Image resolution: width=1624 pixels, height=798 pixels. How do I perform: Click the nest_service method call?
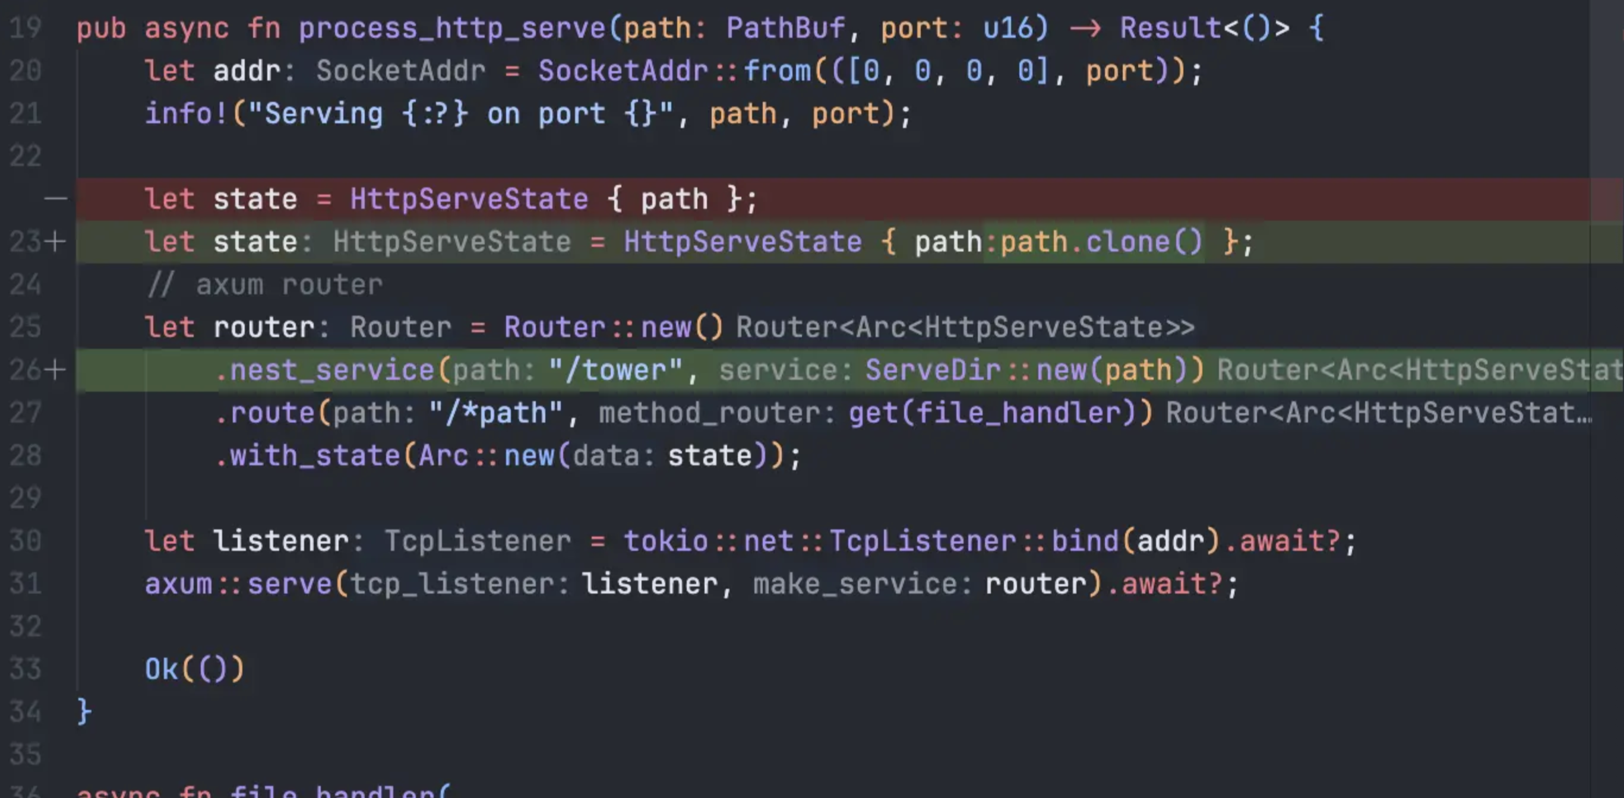pos(331,370)
